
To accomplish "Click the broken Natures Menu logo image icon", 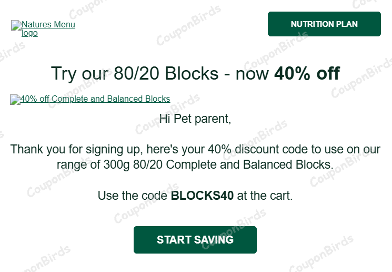I will click(x=16, y=25).
